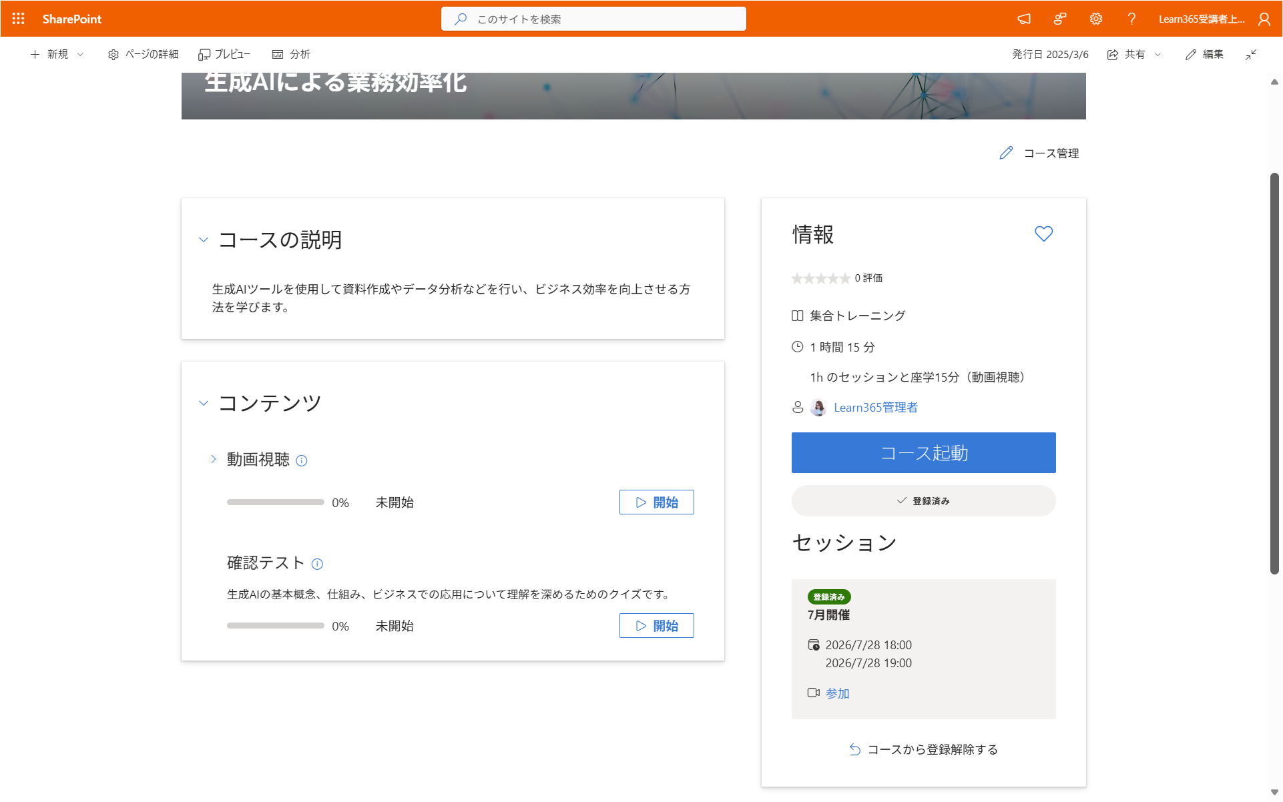Click the 登録済み status button
Screen dimensions: 1283x802
923,500
